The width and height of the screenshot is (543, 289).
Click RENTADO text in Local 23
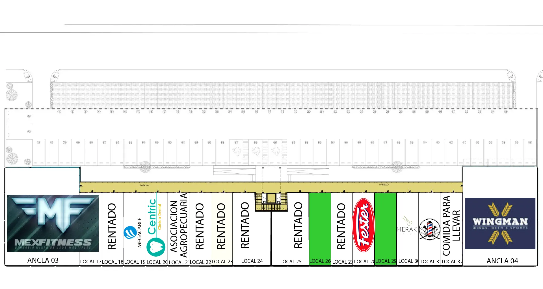click(221, 226)
